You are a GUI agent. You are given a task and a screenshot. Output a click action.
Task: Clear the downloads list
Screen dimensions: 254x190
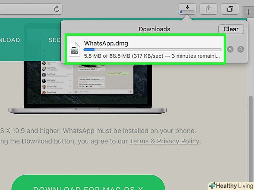pos(231,29)
